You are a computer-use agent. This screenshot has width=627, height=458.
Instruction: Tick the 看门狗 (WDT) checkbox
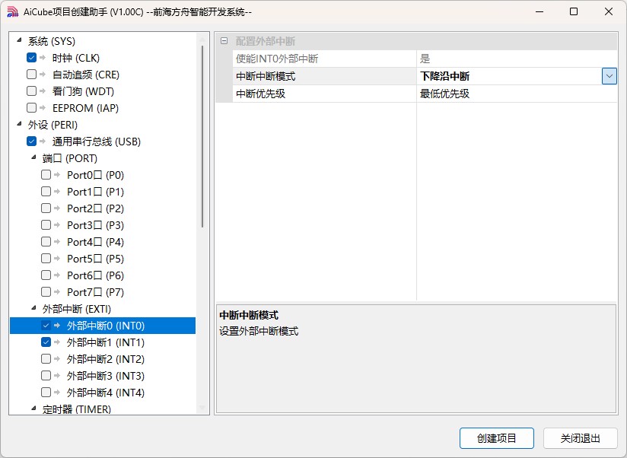(32, 91)
